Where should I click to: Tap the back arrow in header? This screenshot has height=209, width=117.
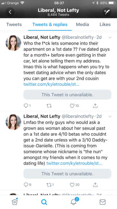(10, 12)
